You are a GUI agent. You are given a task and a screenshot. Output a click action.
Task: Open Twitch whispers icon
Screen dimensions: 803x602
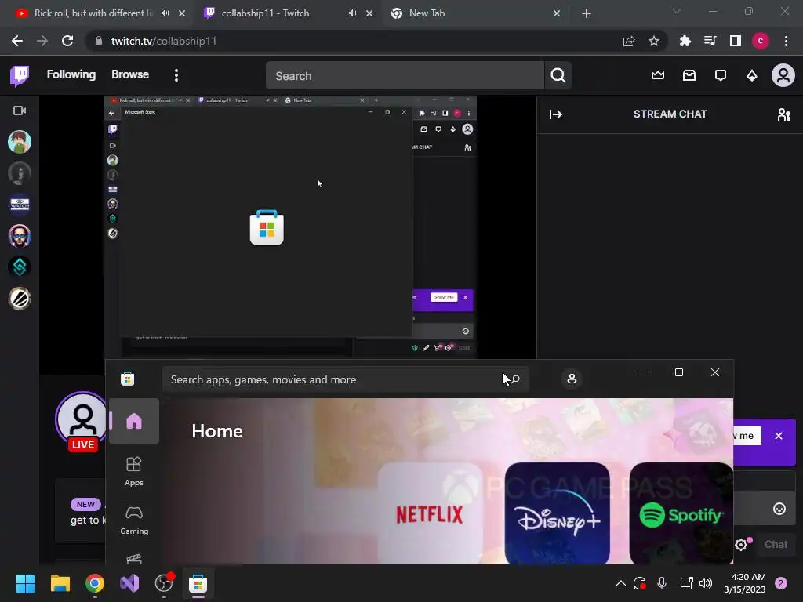(x=720, y=76)
